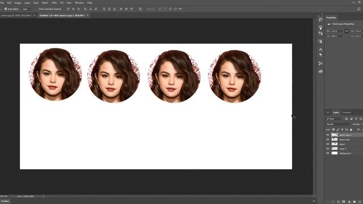Open the Auto-Select Layer dropdown

[x=27, y=9]
